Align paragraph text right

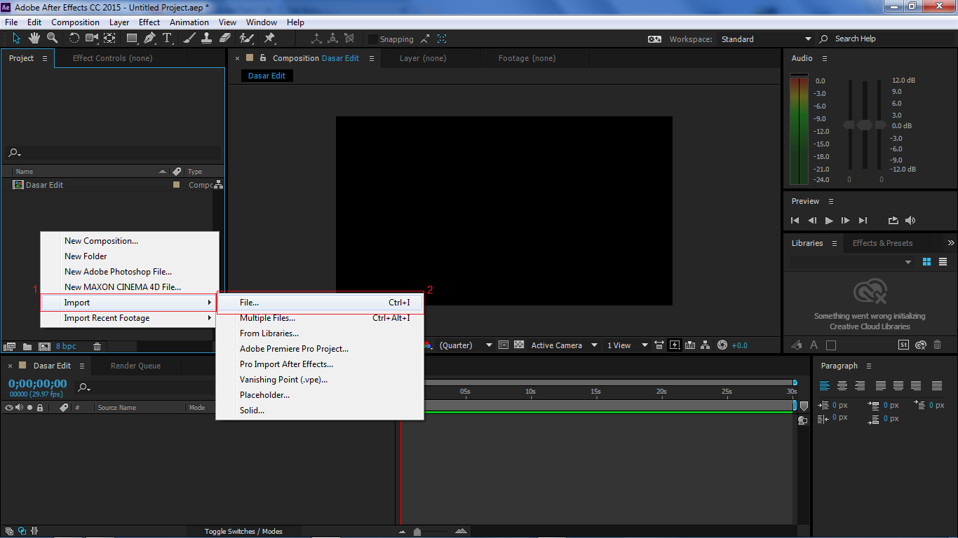[x=860, y=385]
